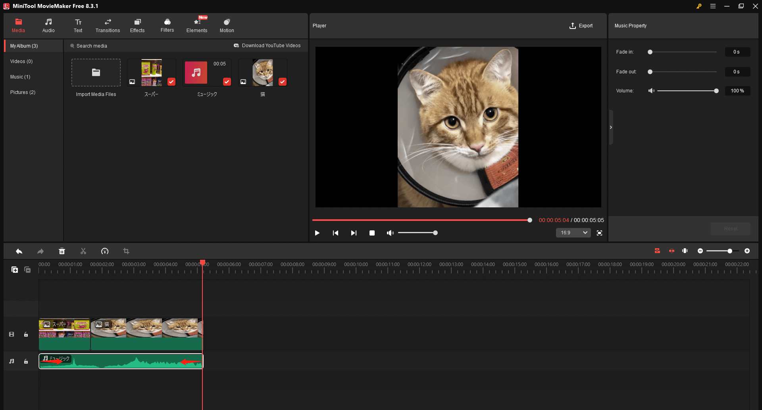Toggle the checkmark on the スーパー video thumbnail

click(x=171, y=82)
